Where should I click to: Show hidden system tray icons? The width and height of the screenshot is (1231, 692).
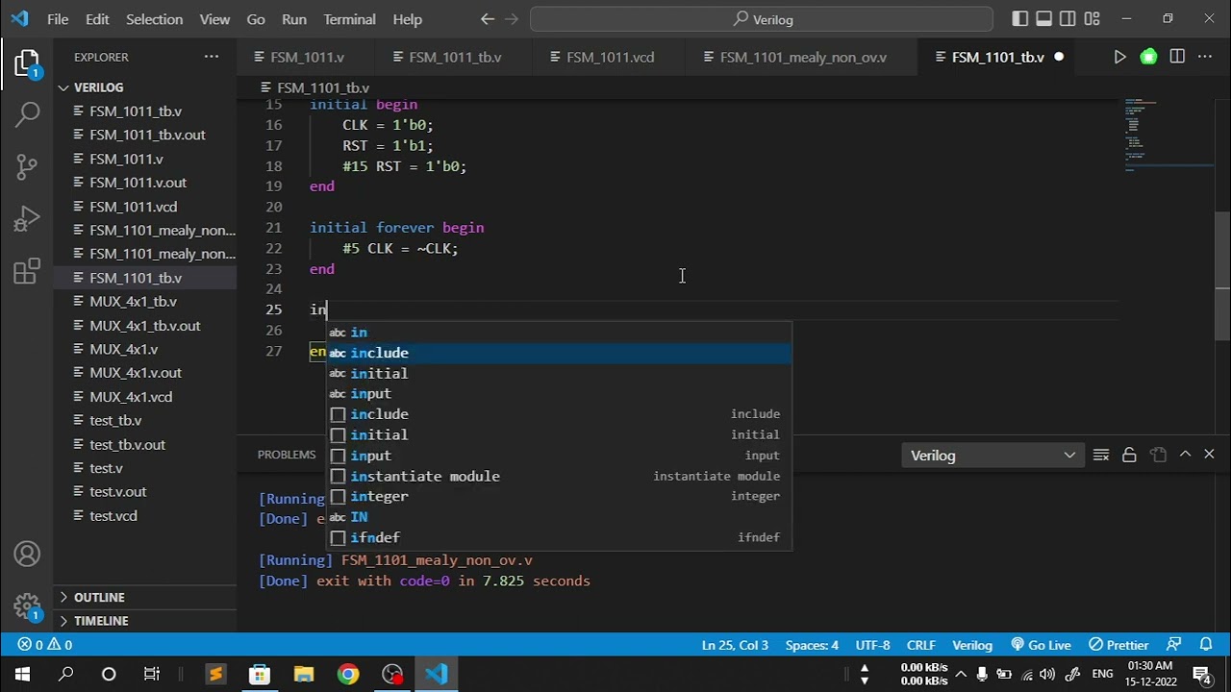(960, 675)
